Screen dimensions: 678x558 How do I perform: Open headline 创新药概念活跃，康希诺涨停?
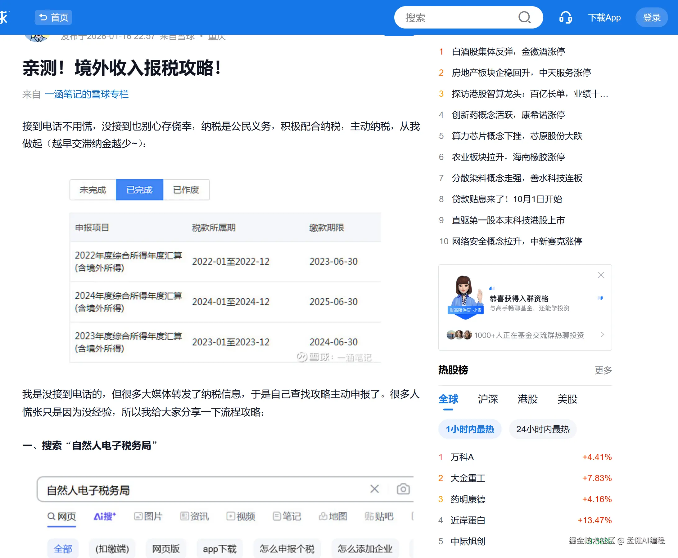pyautogui.click(x=508, y=115)
